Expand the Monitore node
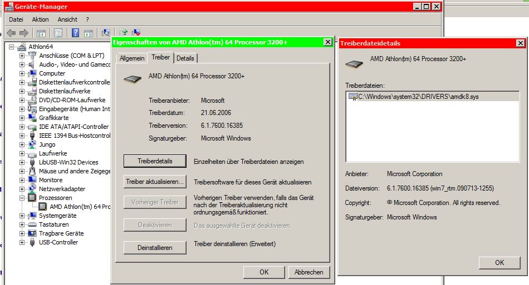Screen dimensions: 529x285 (x=22, y=180)
